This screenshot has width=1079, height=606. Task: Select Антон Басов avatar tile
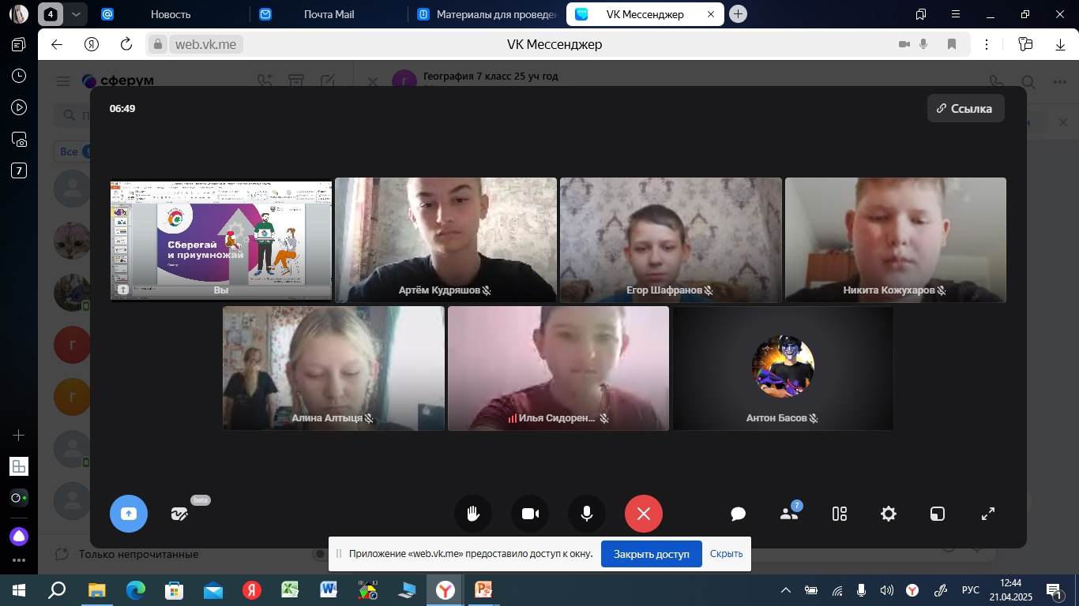tap(783, 368)
